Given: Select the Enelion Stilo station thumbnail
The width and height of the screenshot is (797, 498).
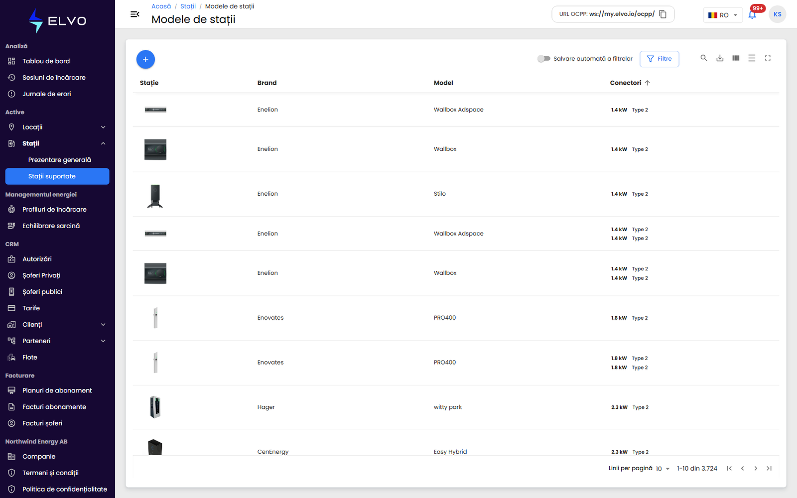Looking at the screenshot, I should click(155, 195).
